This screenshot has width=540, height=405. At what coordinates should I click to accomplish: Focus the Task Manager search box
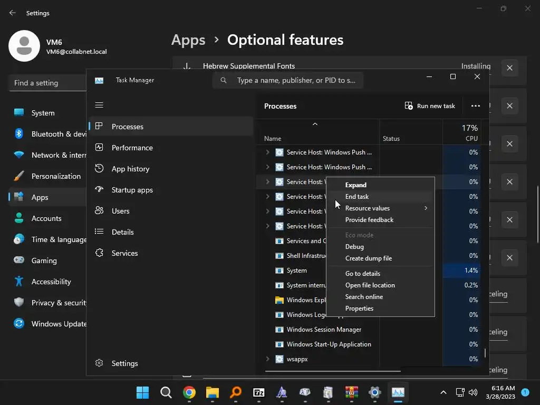[288, 80]
